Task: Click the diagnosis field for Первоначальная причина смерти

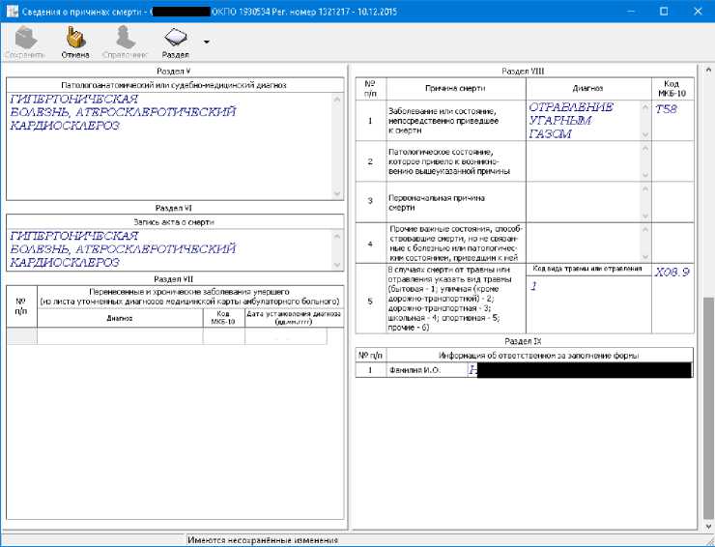Action: (583, 201)
